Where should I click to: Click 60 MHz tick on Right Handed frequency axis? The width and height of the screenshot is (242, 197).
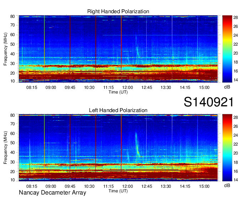point(12,35)
